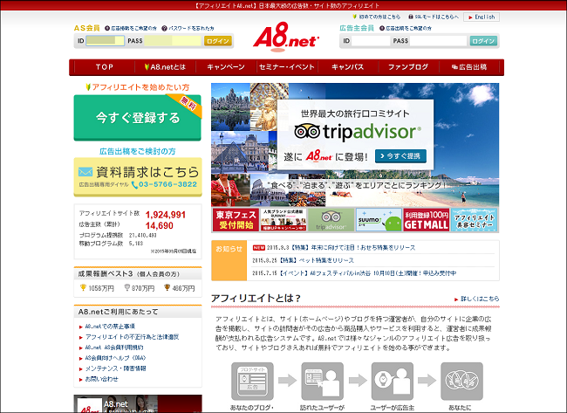Open A8.netでの禁止事項 link
The image size is (567, 413).
[x=110, y=327]
